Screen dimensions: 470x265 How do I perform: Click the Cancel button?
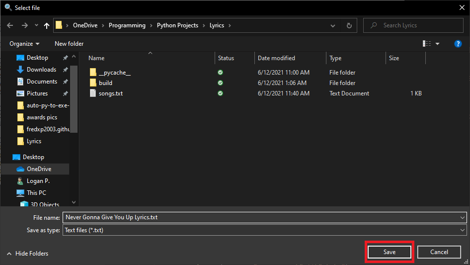439,252
